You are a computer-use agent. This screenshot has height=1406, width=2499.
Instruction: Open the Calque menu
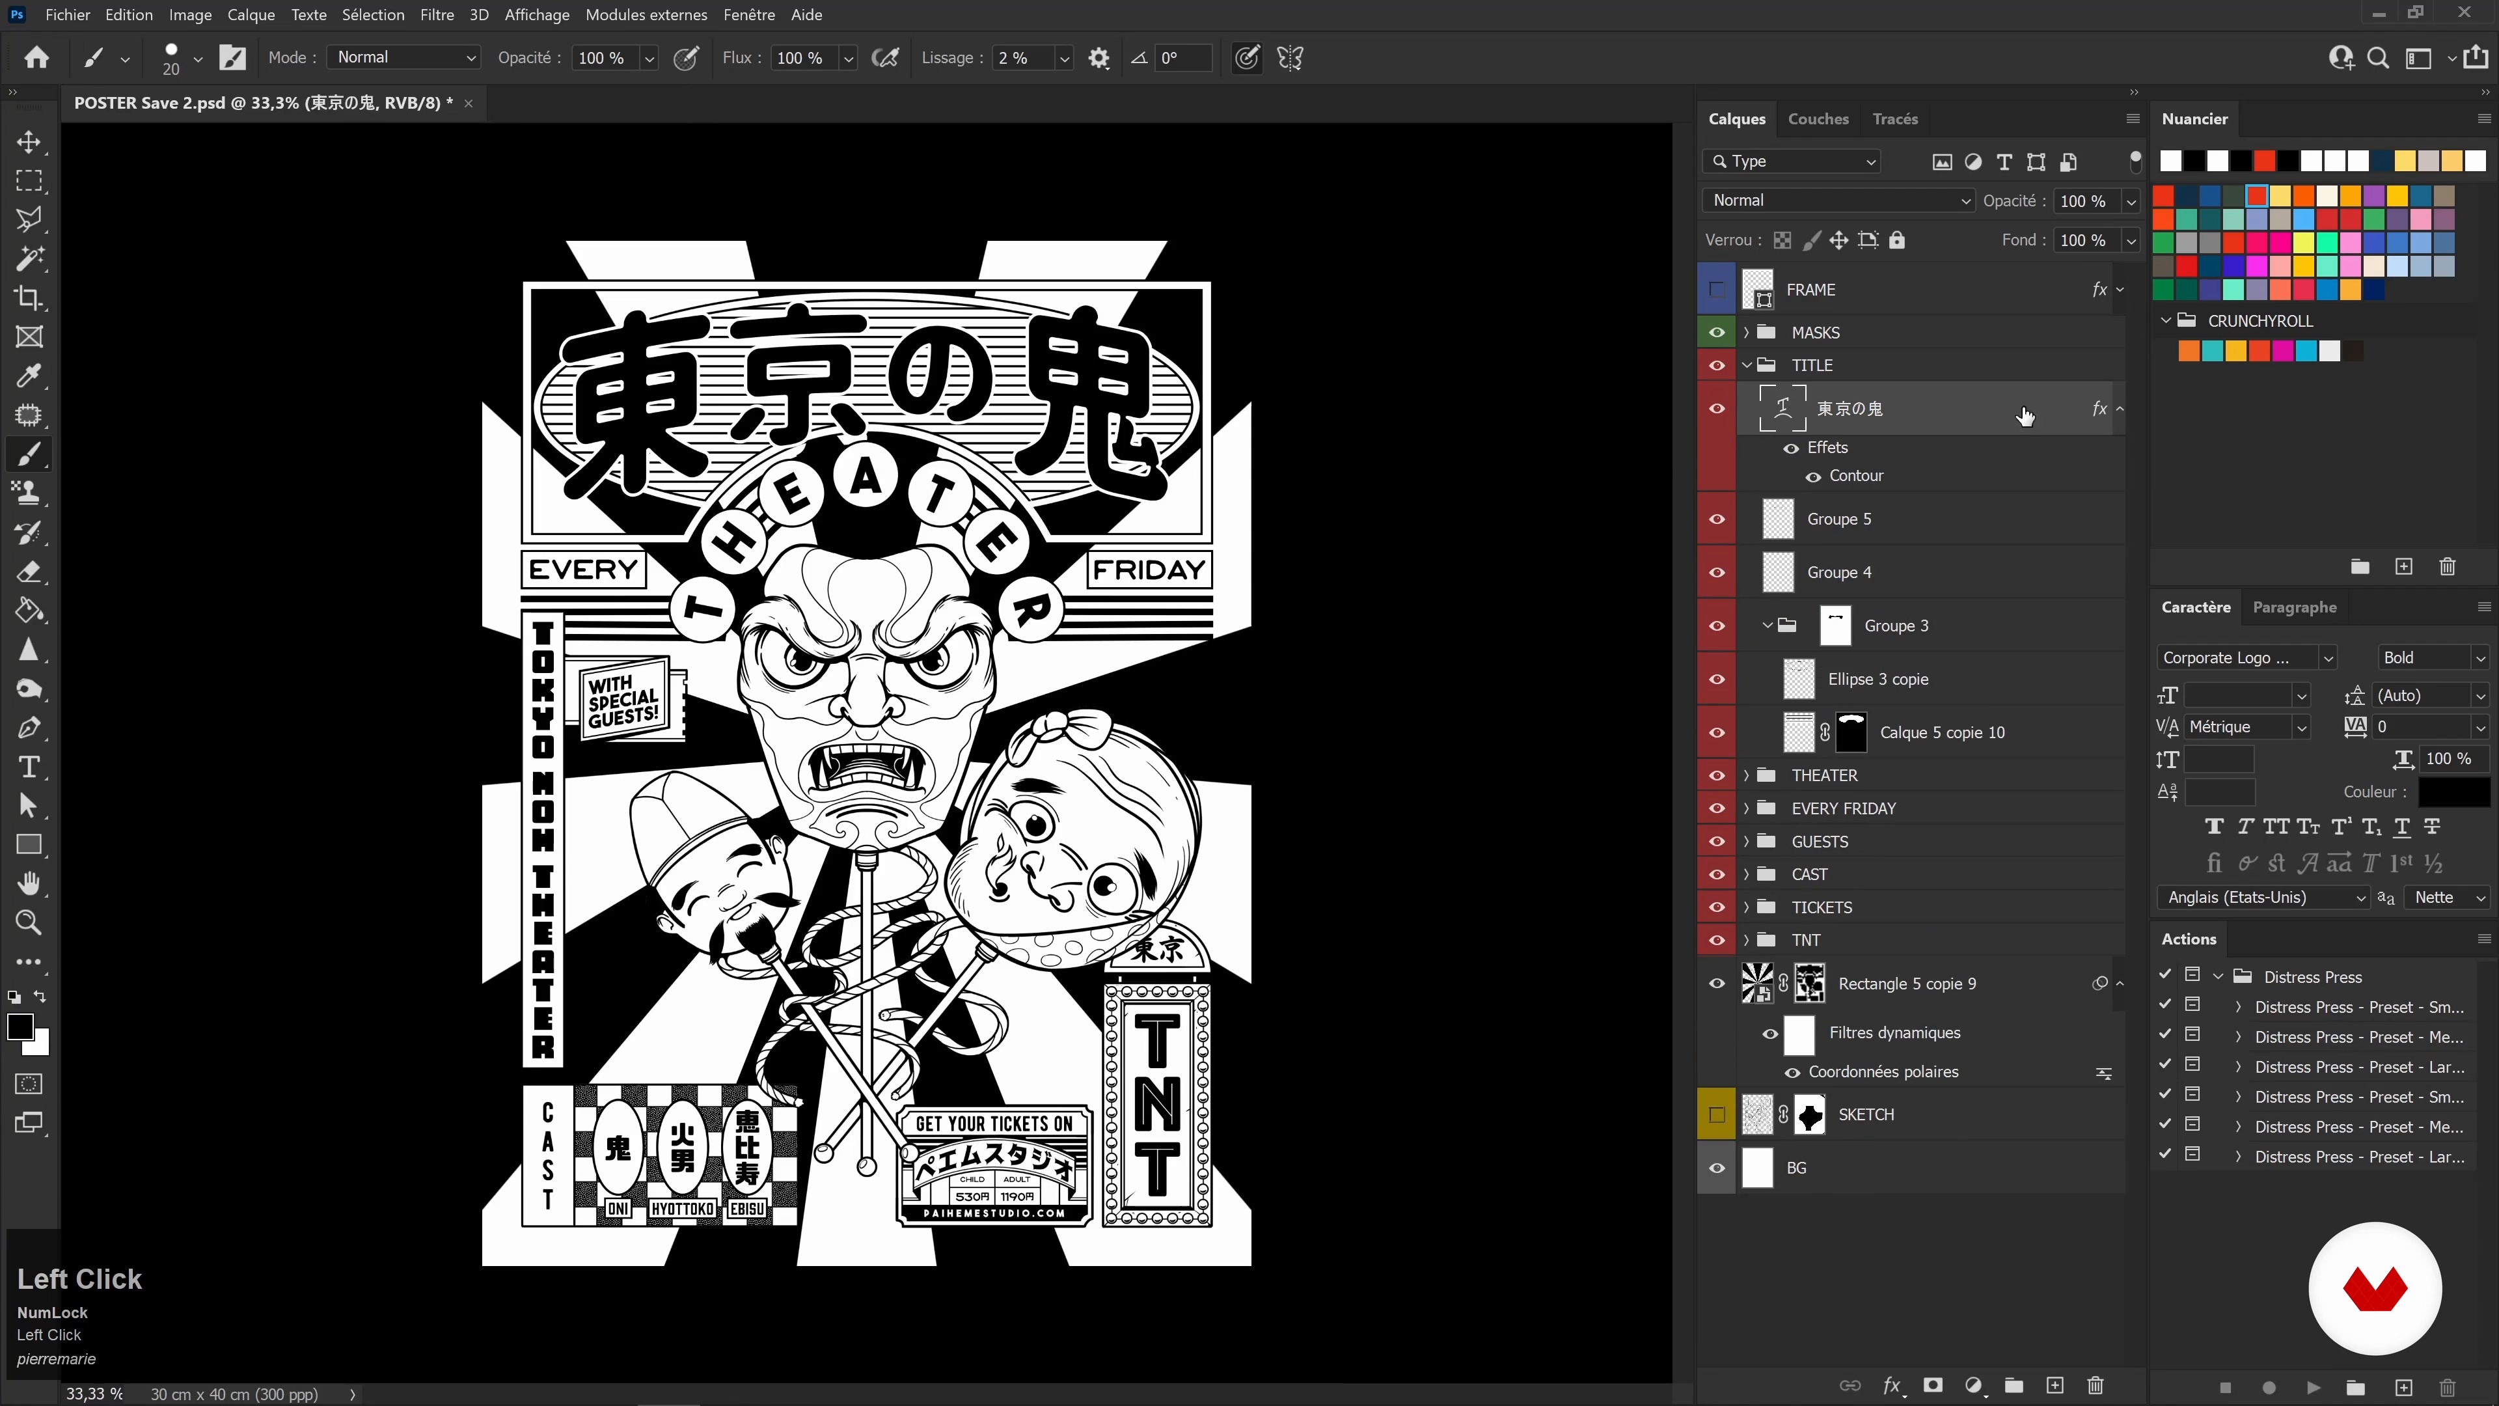251,14
